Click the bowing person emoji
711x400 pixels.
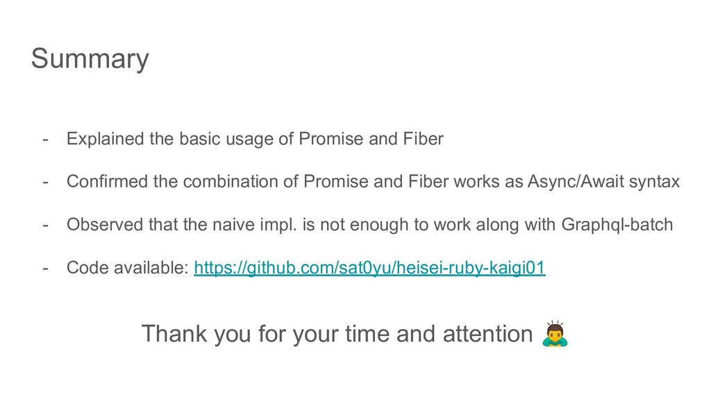click(x=553, y=334)
